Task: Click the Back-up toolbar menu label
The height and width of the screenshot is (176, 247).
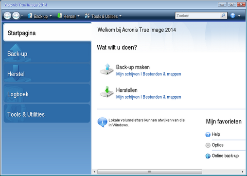Action: (x=41, y=16)
